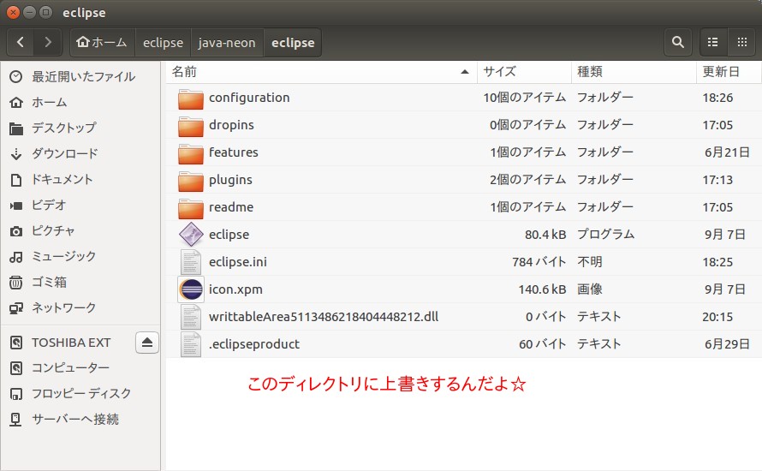Click the bold eclipse current path button
Screen dimensions: 762x471
[x=293, y=43]
